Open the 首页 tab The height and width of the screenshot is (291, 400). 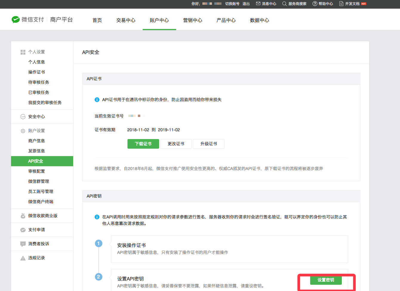pyautogui.click(x=97, y=20)
